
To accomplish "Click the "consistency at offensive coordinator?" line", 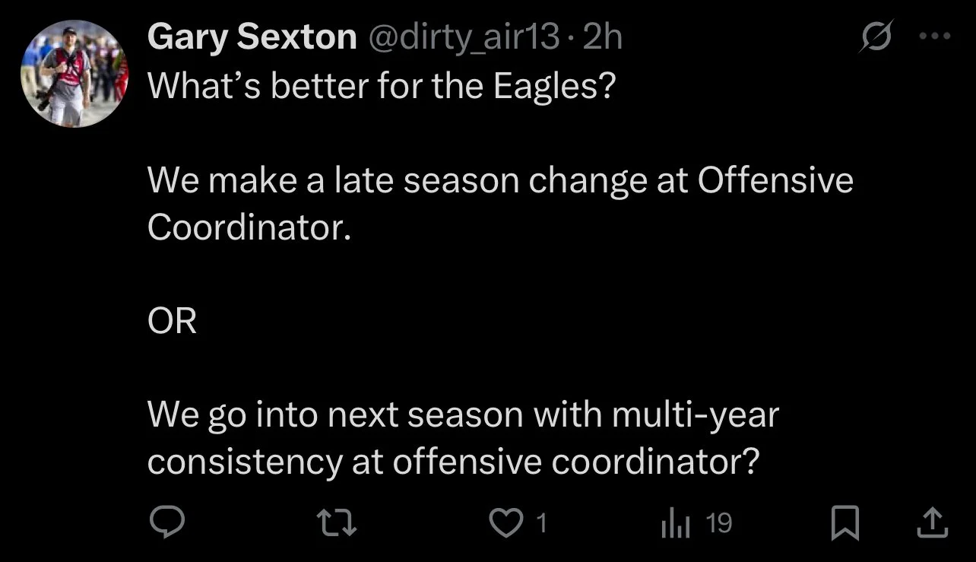I will [x=453, y=462].
